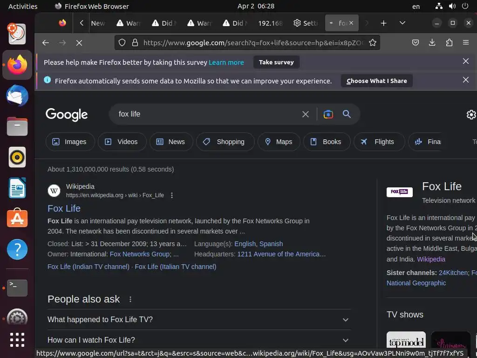Filter results by News
Viewport: 477px width, 358px height.
coord(171,142)
